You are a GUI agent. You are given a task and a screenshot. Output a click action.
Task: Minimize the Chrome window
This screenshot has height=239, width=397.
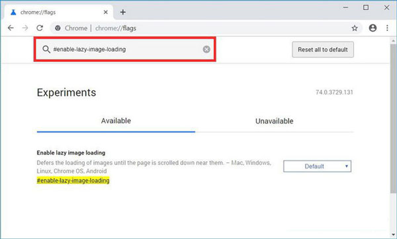346,7
